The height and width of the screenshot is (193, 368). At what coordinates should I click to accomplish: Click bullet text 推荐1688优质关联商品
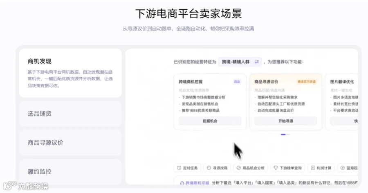[x=201, y=110]
